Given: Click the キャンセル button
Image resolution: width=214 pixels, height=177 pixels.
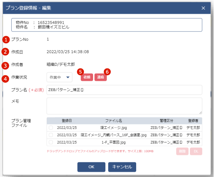Looking at the screenshot, I should 122,167.
